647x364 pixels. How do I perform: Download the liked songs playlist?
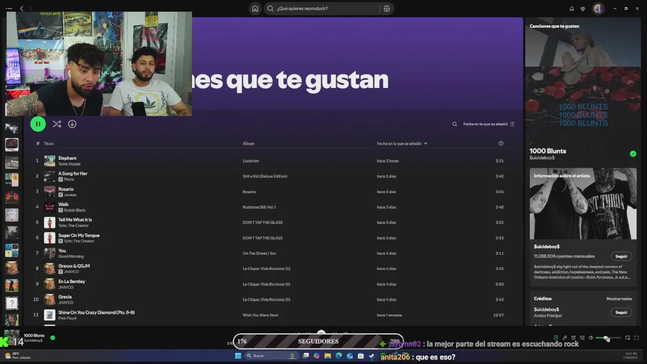coord(72,124)
